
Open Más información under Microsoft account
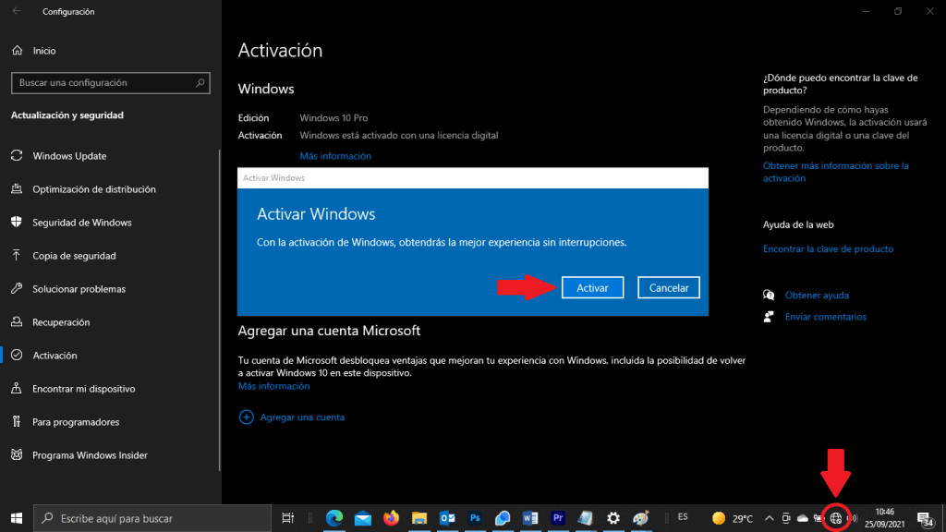coord(273,386)
